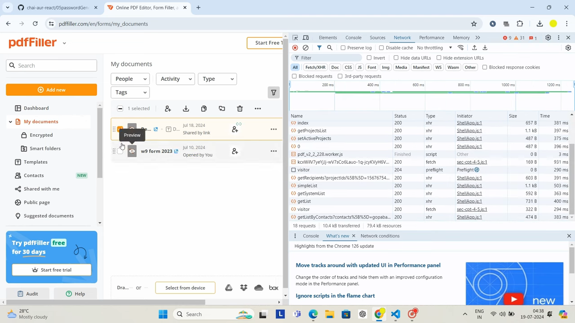The image size is (575, 323).
Task: Click the download icon in the selection toolbar
Action: (186, 109)
